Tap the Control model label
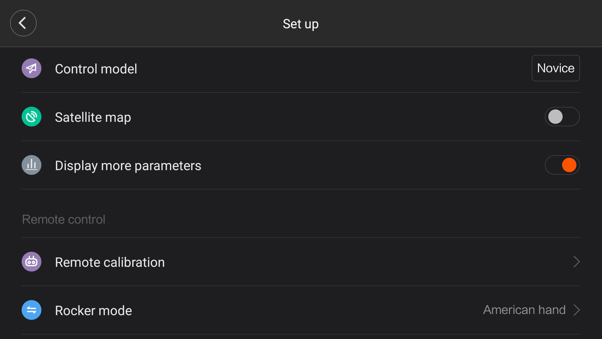The image size is (602, 339). (x=96, y=69)
